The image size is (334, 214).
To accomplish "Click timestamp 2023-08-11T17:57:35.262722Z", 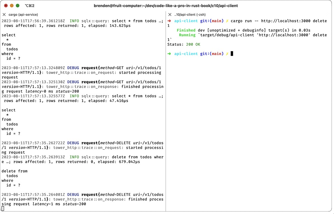I will coord(33,143).
